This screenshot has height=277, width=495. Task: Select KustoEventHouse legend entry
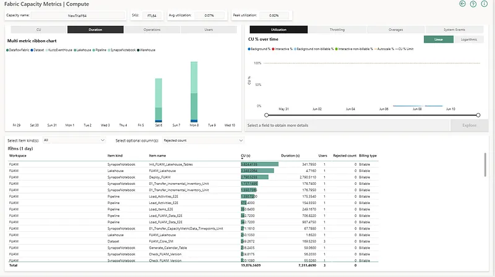(x=59, y=50)
